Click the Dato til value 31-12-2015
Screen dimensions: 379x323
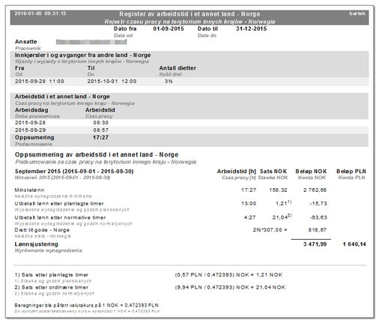(x=252, y=28)
